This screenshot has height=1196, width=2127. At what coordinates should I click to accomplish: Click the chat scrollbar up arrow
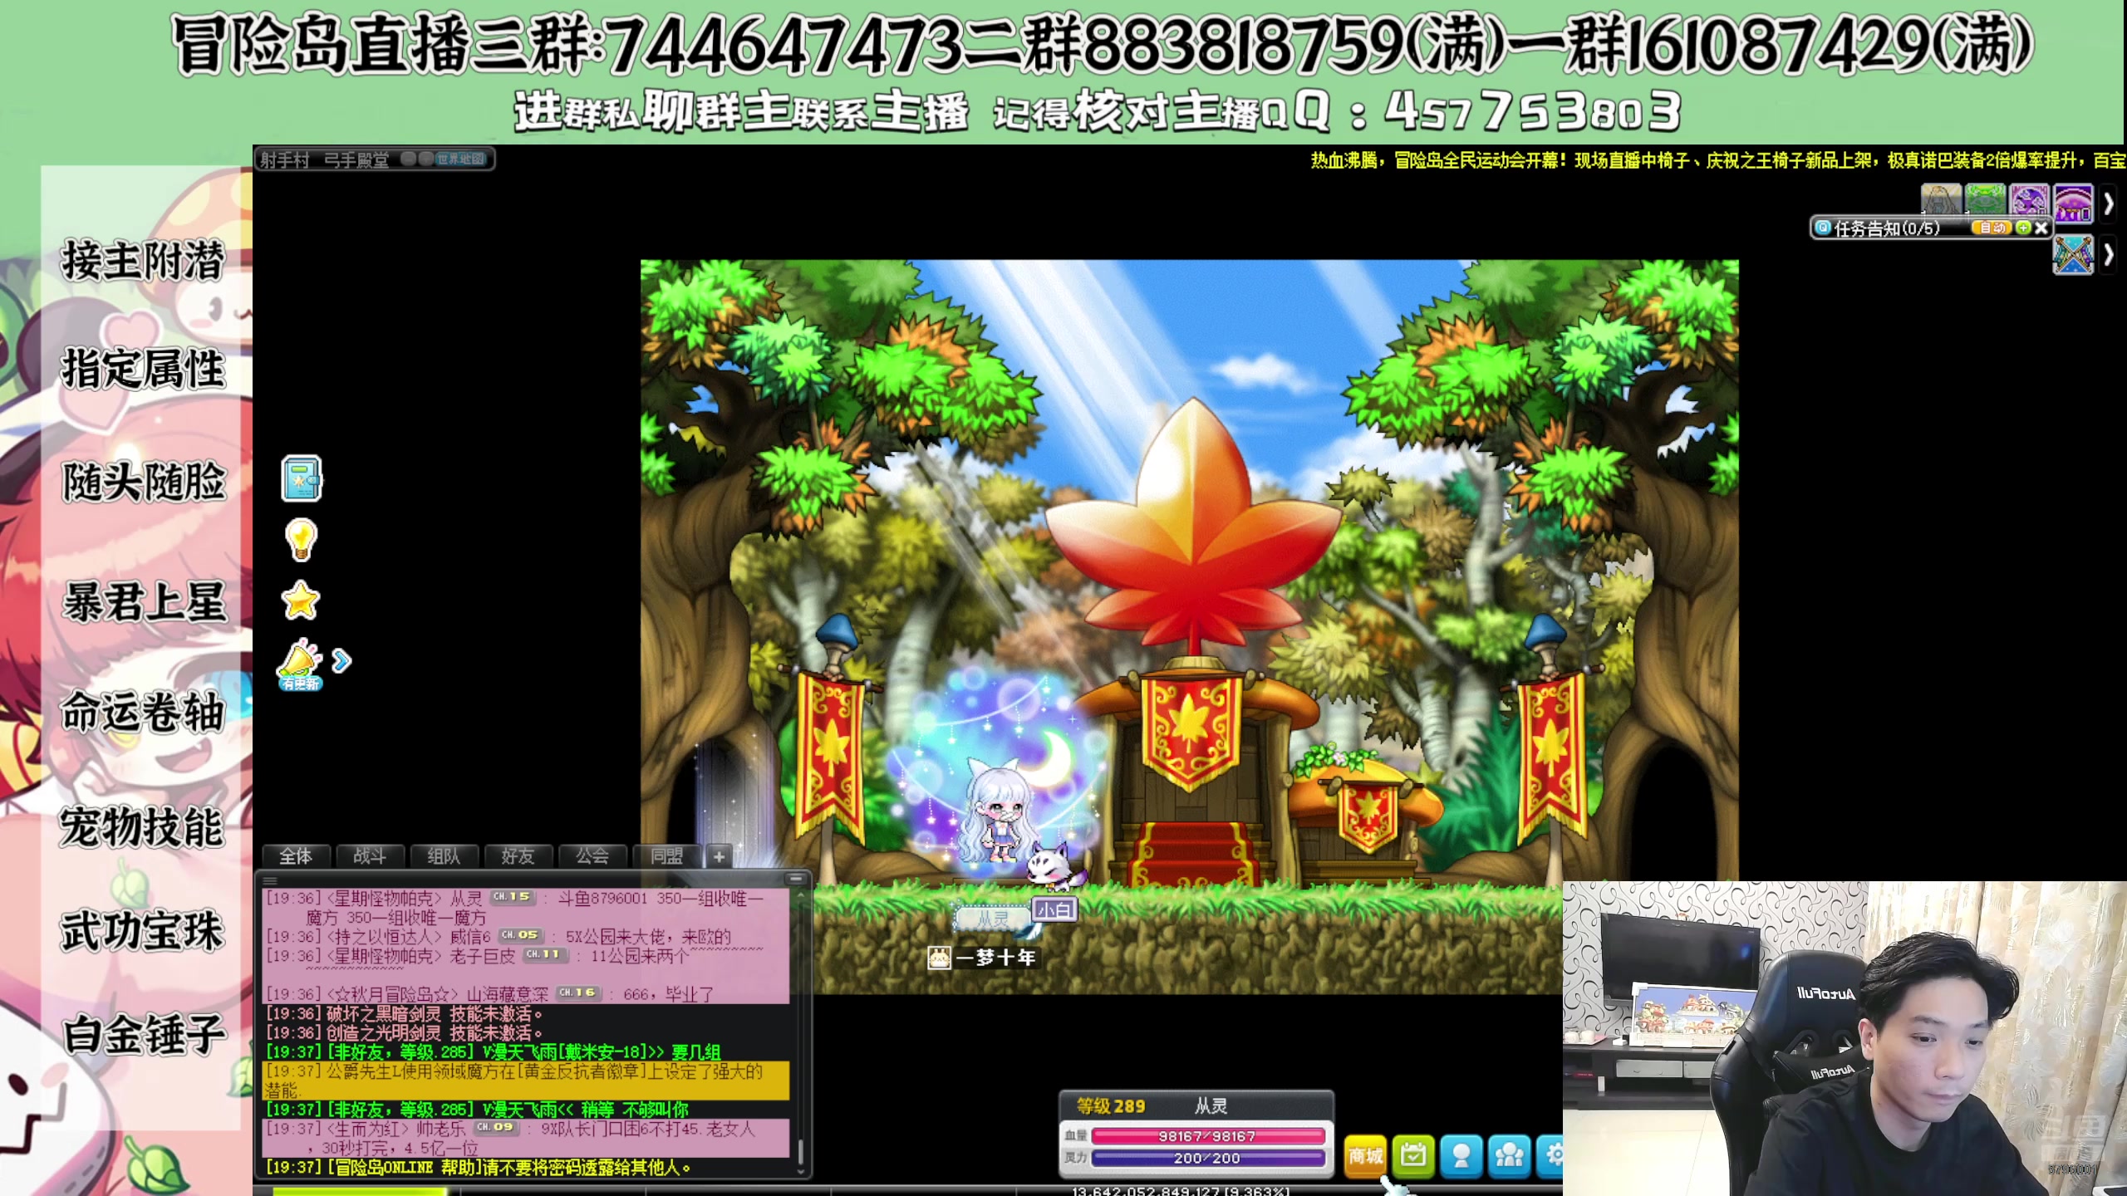801,895
